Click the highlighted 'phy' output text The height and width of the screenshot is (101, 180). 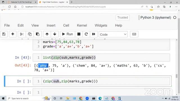[43, 66]
